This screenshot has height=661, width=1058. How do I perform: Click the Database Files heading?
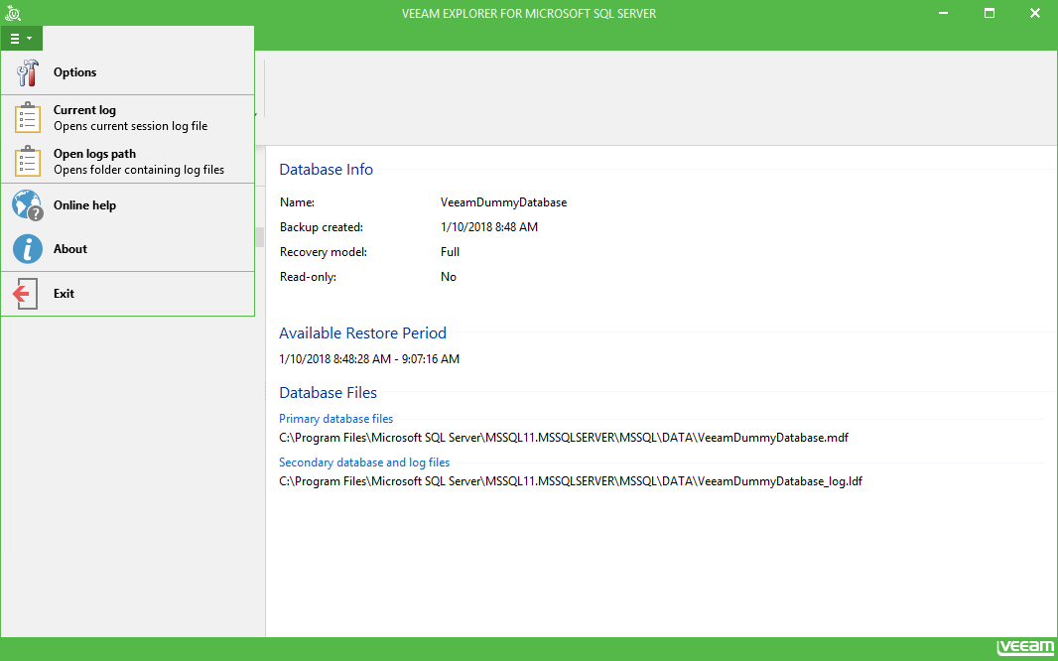(328, 393)
